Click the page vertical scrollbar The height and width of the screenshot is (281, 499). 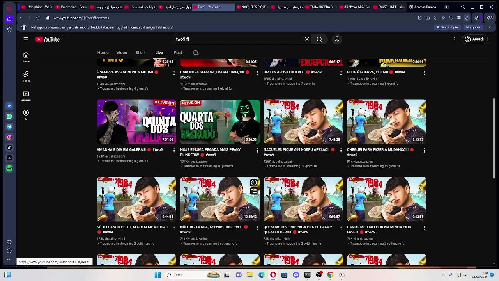(x=494, y=139)
